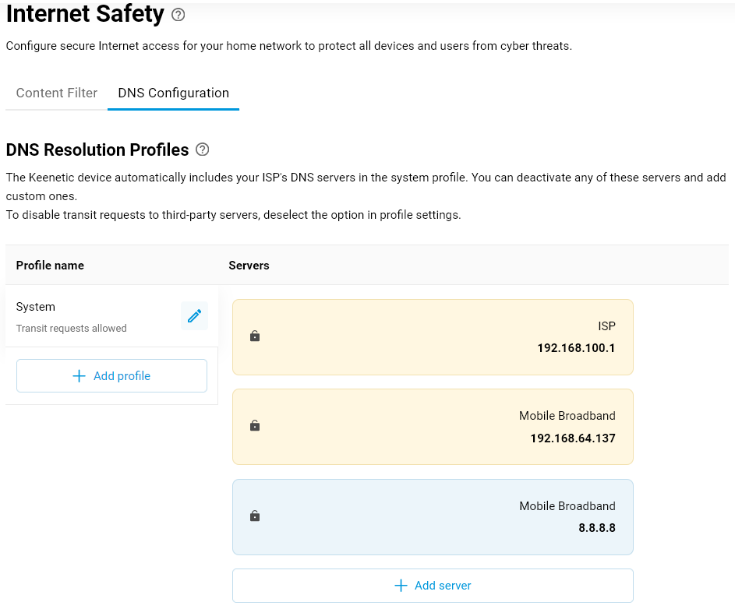Click the lock icon on ISP server

254,336
